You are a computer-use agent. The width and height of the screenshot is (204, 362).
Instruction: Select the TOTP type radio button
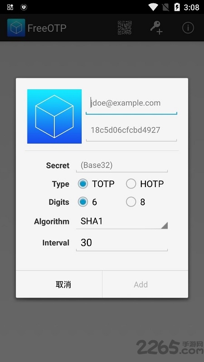[83, 184]
